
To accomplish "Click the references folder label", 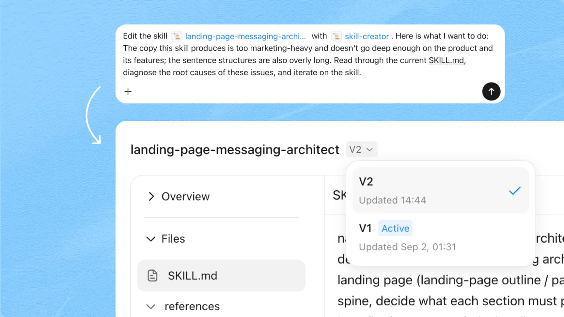I will click(x=192, y=307).
